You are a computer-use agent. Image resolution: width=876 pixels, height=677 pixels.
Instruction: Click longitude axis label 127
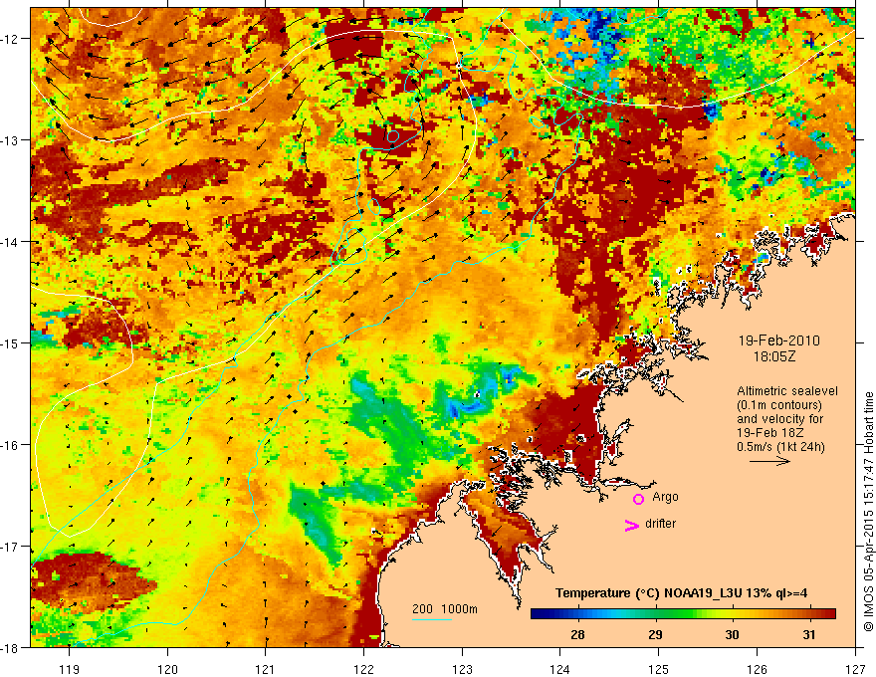point(855,669)
